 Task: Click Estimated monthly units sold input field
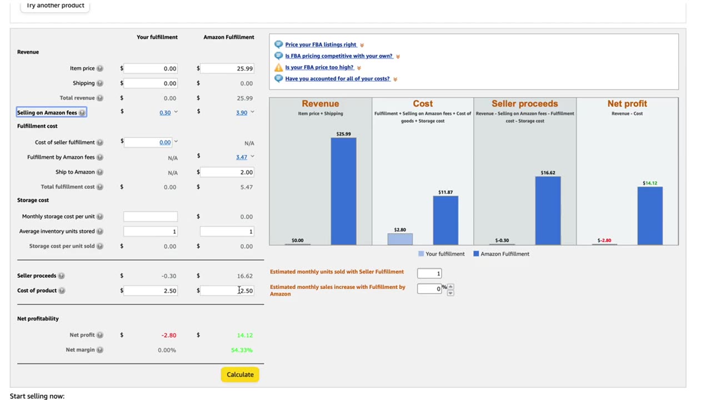429,273
